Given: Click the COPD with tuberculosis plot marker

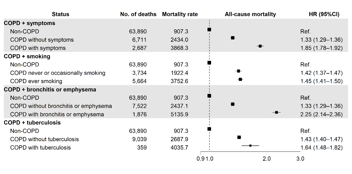Looking at the screenshot, I should pyautogui.click(x=250, y=145).
